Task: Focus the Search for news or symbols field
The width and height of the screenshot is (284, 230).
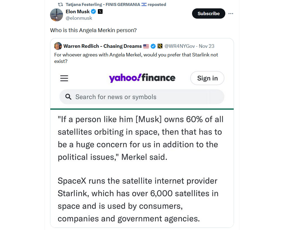Action: point(142,97)
